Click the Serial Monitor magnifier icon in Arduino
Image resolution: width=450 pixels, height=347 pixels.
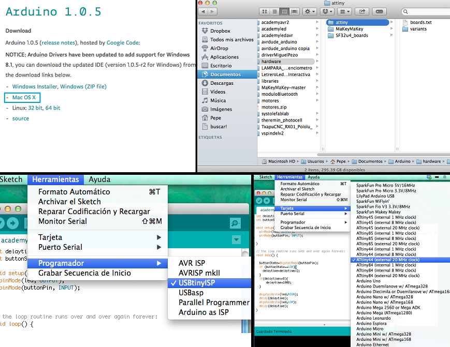(235, 223)
